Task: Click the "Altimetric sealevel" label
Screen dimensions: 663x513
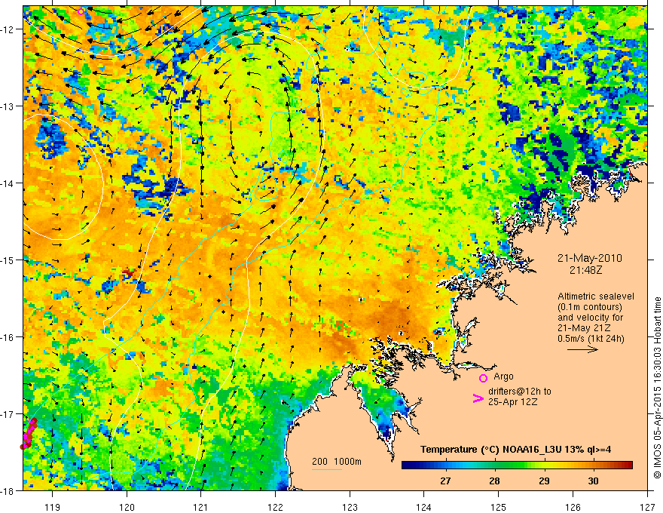Action: point(596,296)
